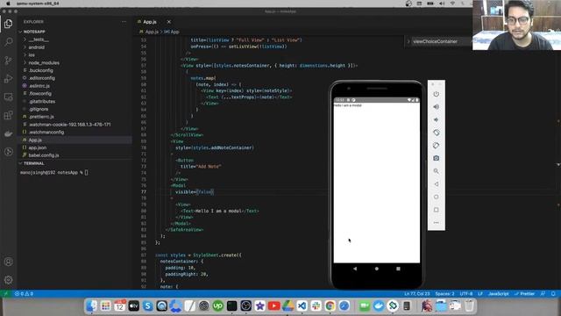The width and height of the screenshot is (561, 316).
Task: Open YouTube from the Dock
Action: tap(273, 306)
